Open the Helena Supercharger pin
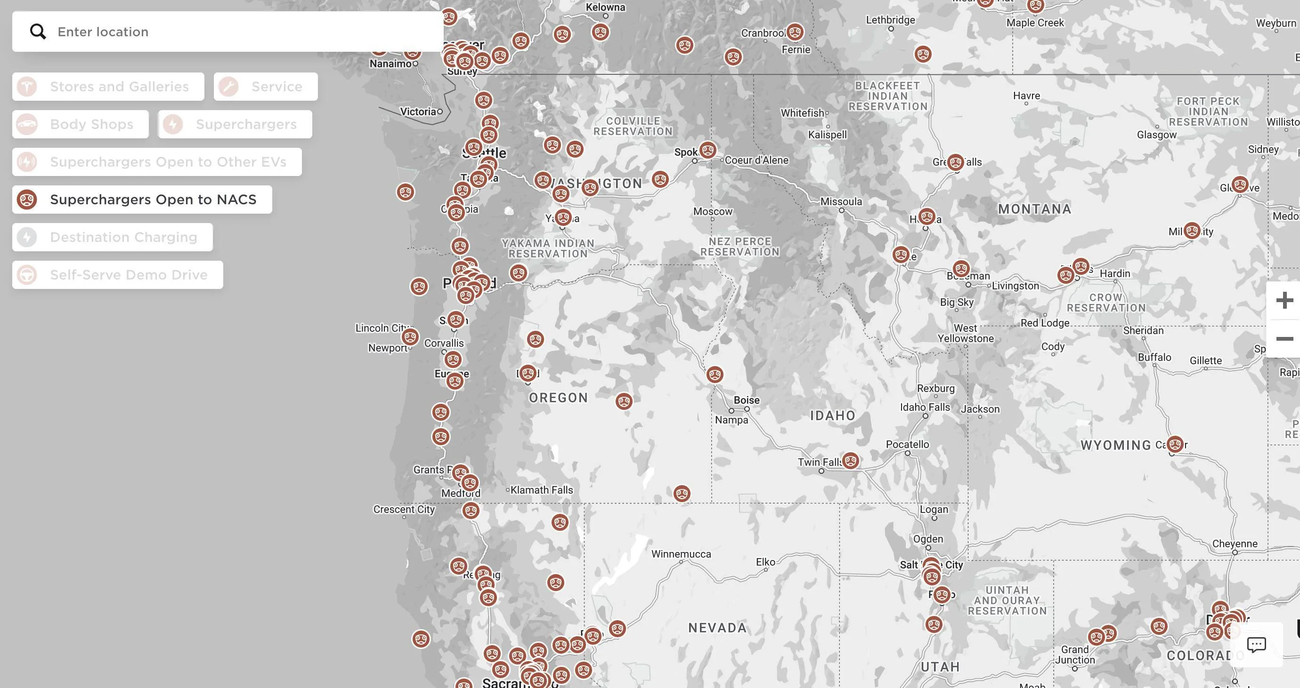 tap(926, 217)
